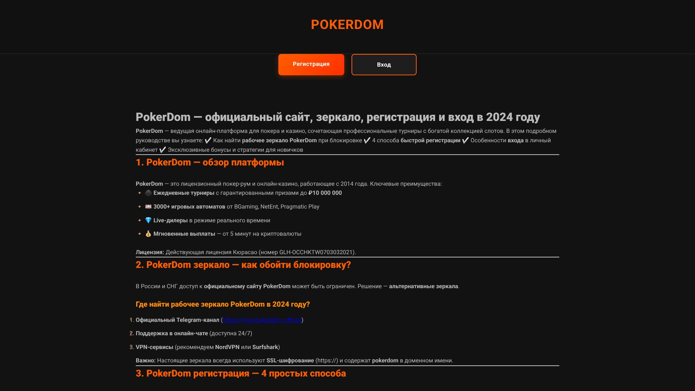
Task: Click the bold label 'Важно:'
Action: [x=146, y=361]
